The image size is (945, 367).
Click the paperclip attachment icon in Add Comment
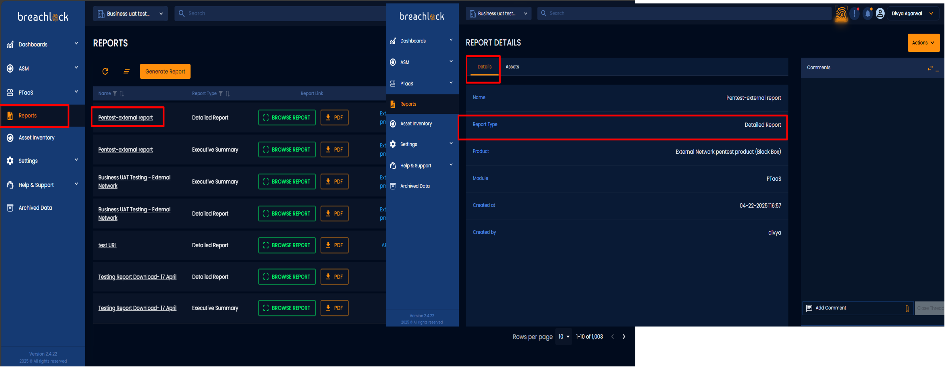[x=907, y=308]
